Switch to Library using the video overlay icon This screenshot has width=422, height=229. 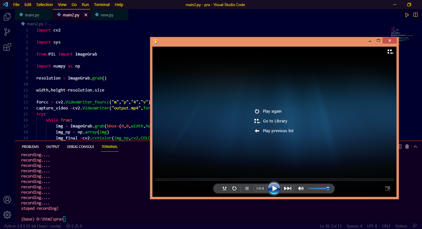pos(390,52)
